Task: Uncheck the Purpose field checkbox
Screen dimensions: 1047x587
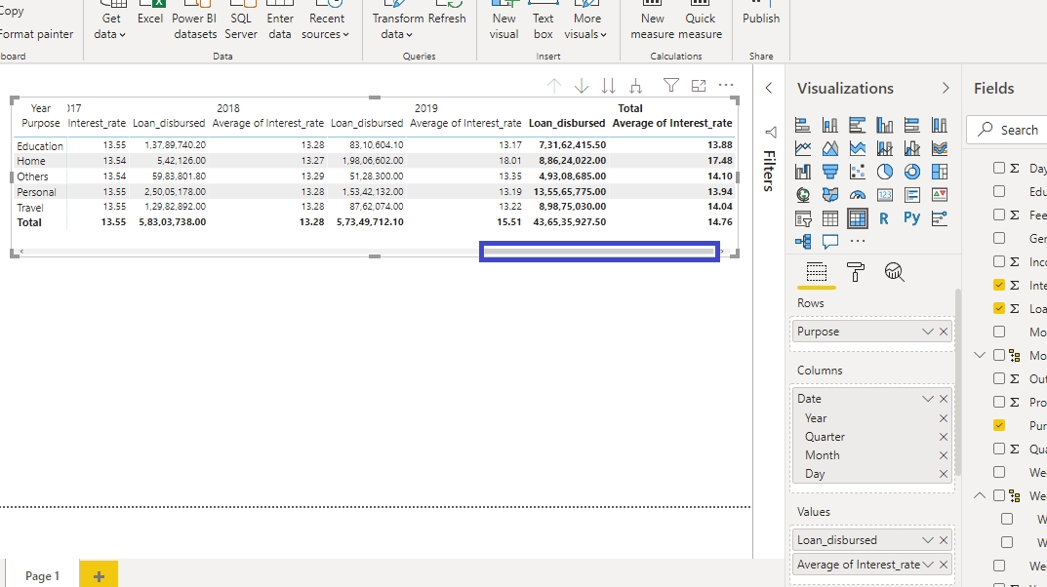Action: coord(999,425)
